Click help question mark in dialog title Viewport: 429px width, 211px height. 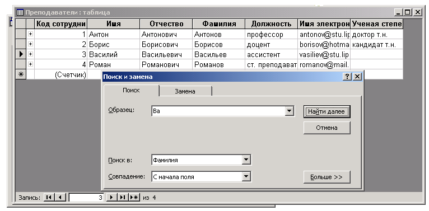click(347, 77)
